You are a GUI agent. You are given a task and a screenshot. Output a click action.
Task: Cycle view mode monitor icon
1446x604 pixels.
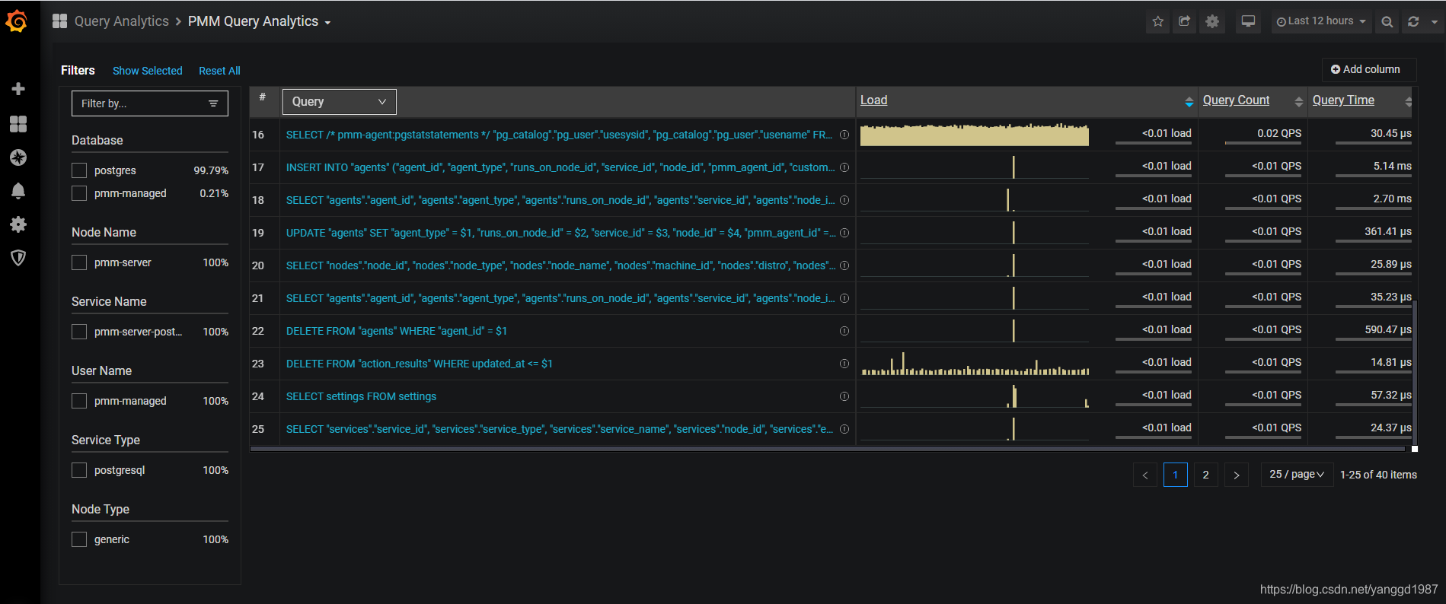pos(1248,21)
